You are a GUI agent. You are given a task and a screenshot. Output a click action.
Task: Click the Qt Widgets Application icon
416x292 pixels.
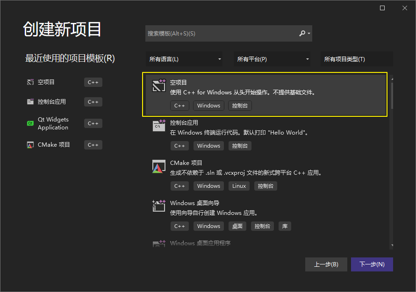point(30,123)
